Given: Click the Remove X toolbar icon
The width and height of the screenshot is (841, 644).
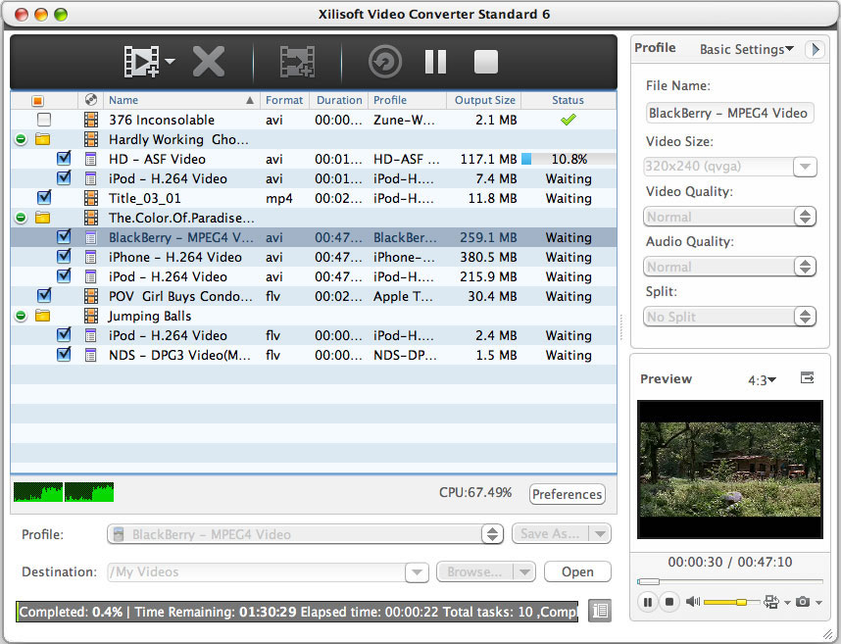Looking at the screenshot, I should tap(209, 62).
